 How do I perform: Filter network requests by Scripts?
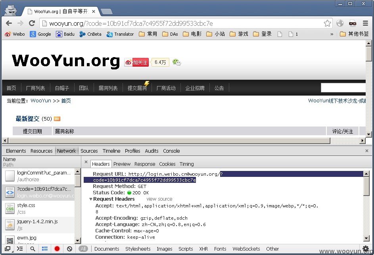tap(186, 249)
